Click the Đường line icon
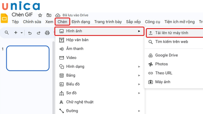The width and height of the screenshot is (203, 114). [x=62, y=111]
